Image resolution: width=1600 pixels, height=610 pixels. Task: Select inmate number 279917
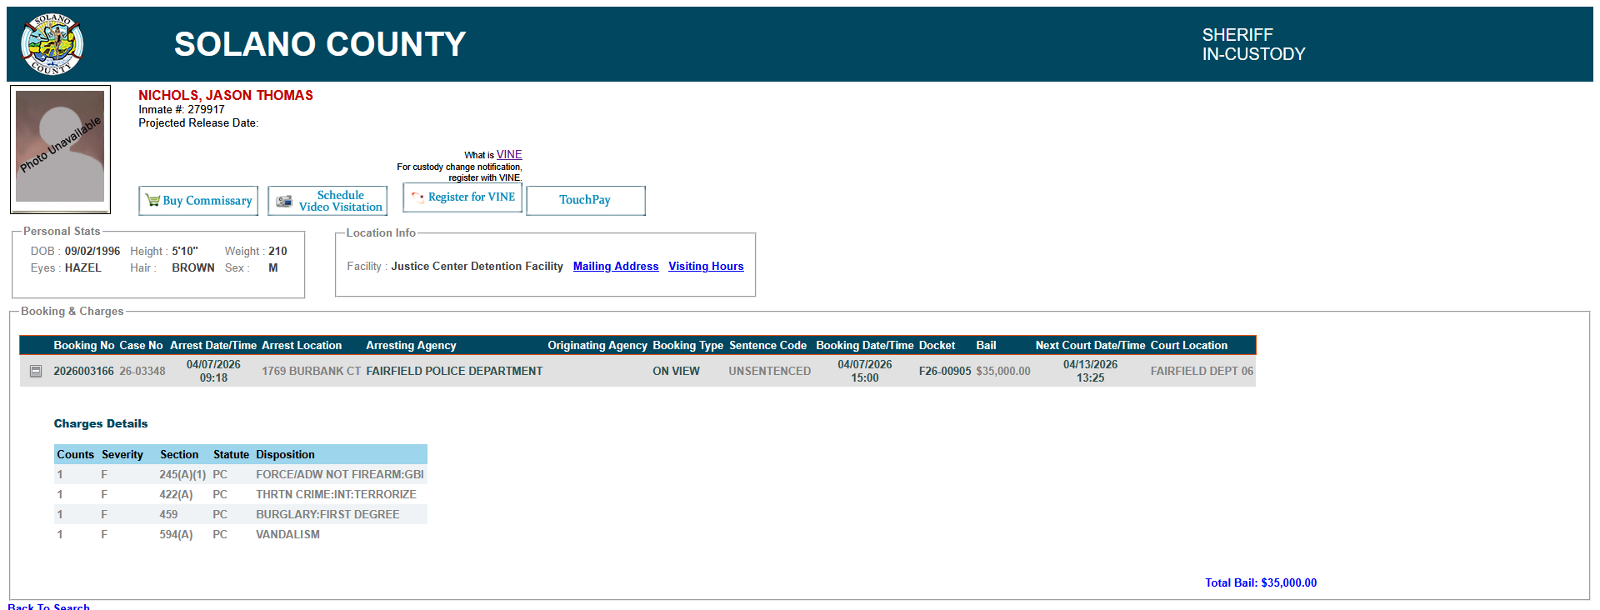[x=206, y=109]
